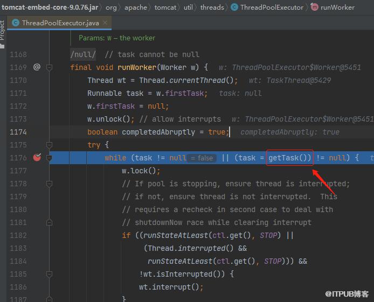Image resolution: width=374 pixels, height=302 pixels.
Task: Collapse the comment block fold at line 1178
Action: [x=49, y=184]
